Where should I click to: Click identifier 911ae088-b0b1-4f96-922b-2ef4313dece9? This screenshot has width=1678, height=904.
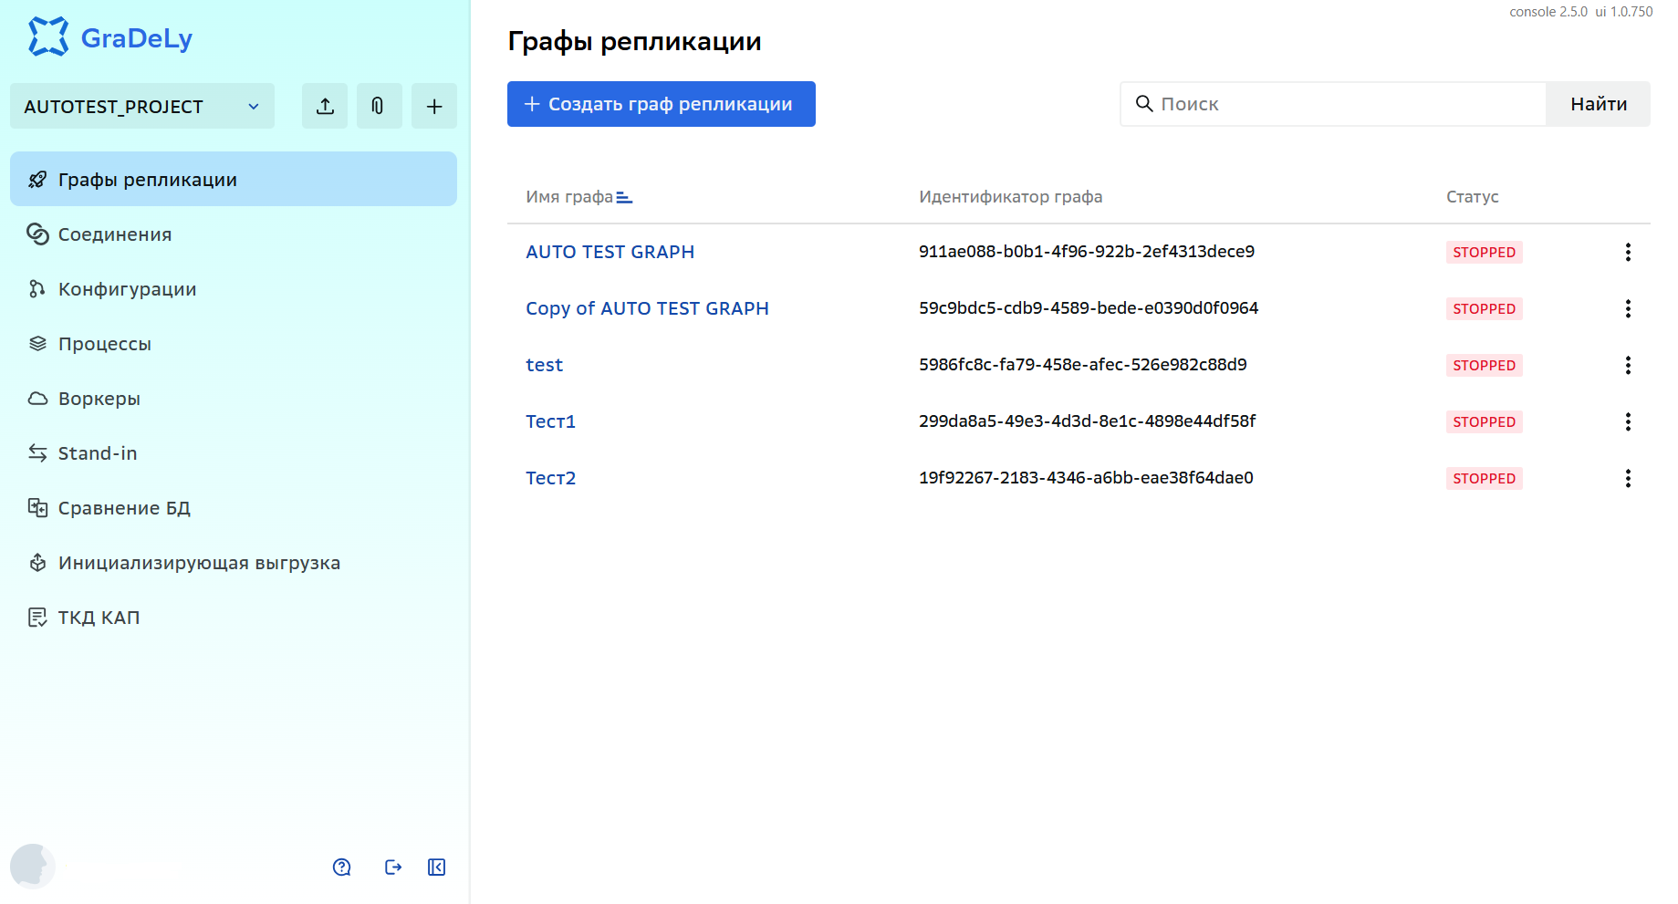1087,252
